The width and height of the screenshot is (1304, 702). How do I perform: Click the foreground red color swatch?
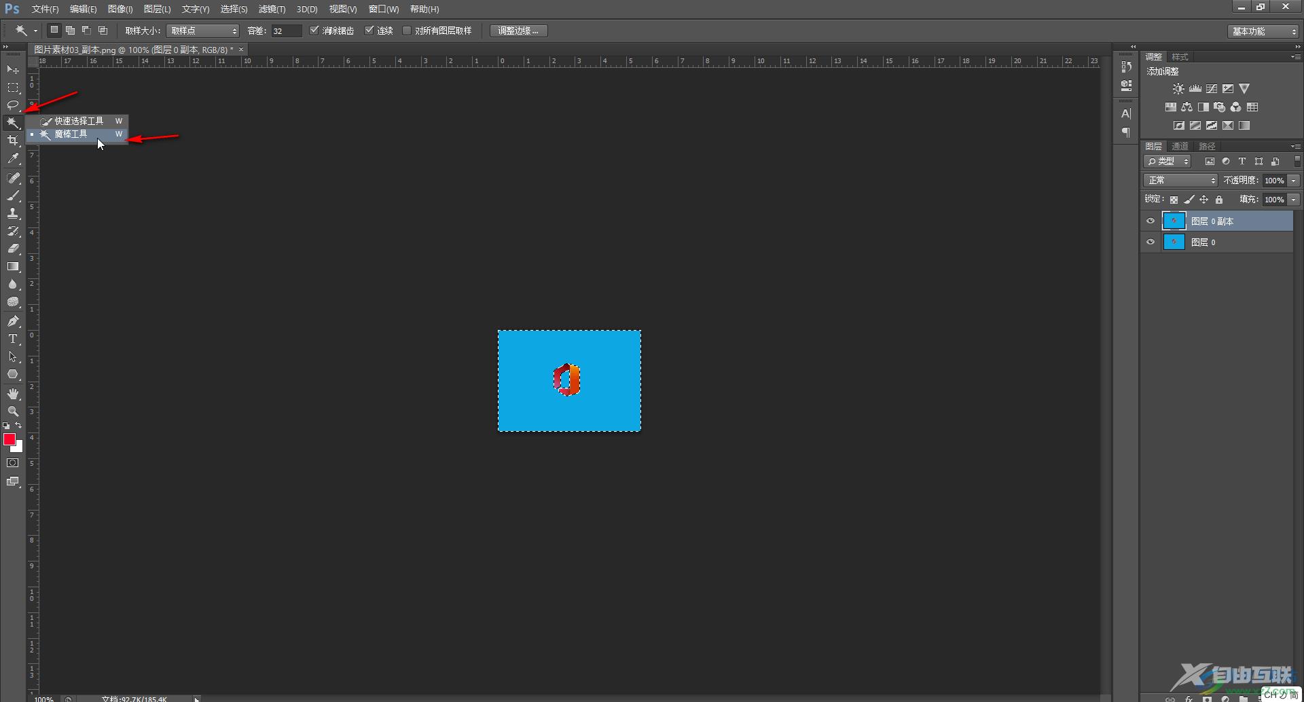click(x=10, y=440)
